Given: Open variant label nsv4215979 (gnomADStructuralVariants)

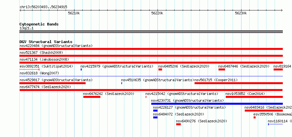Looking at the screenshot, I should (117, 66).
